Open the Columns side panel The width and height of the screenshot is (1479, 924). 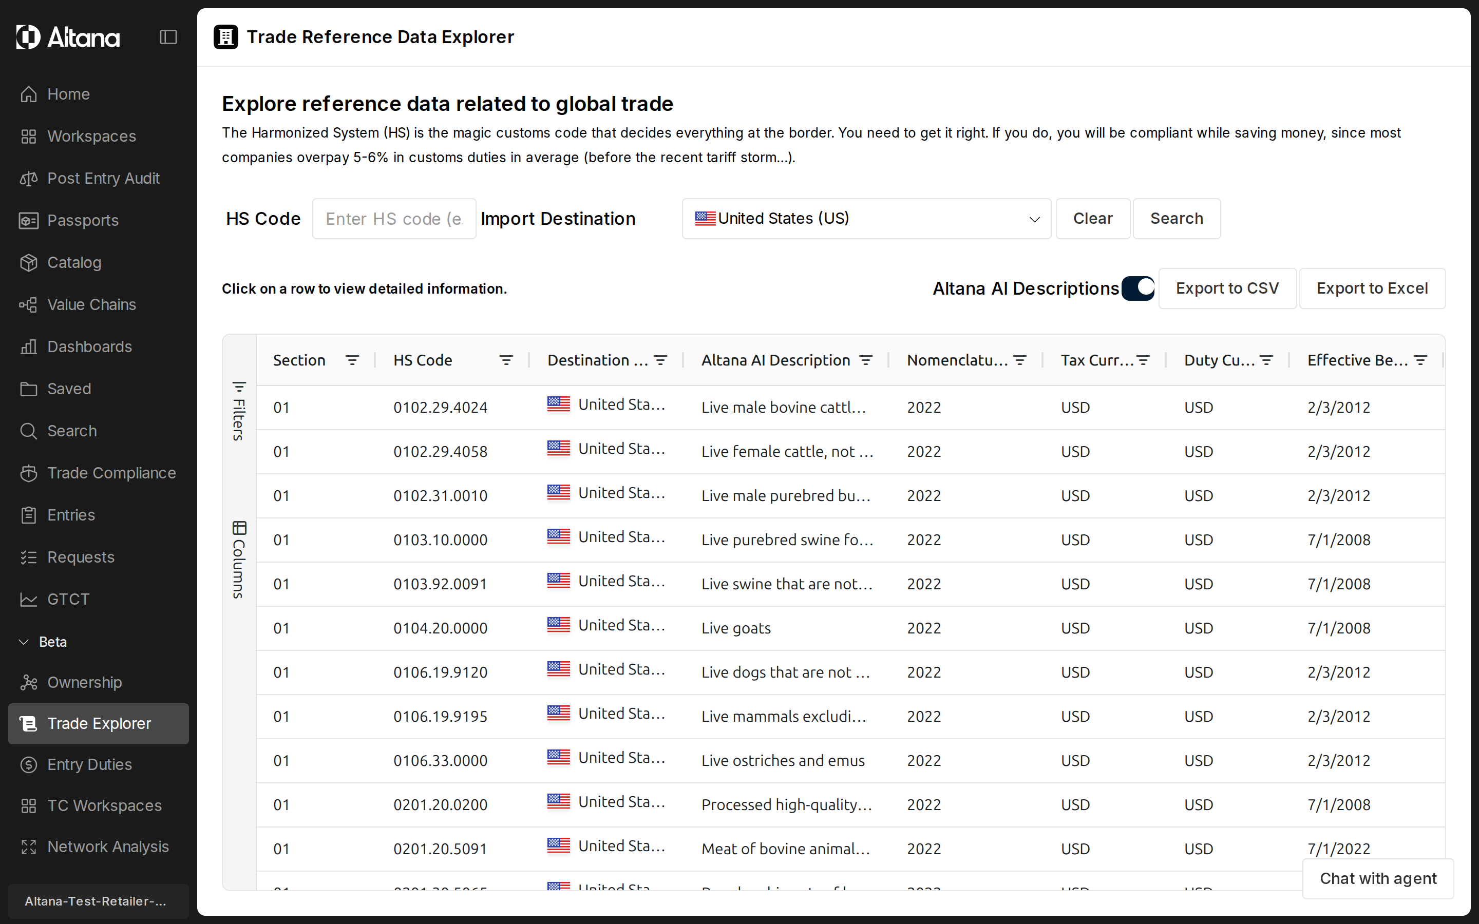[239, 560]
